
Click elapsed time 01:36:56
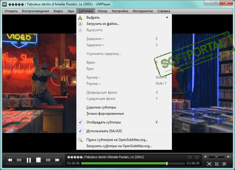pyautogui.click(x=73, y=164)
